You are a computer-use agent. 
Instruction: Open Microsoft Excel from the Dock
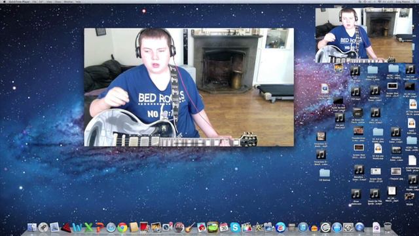pos(88,227)
